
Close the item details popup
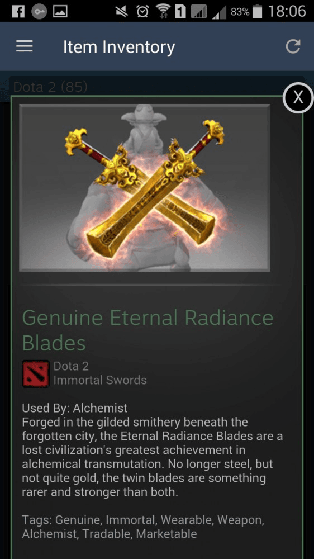(298, 97)
